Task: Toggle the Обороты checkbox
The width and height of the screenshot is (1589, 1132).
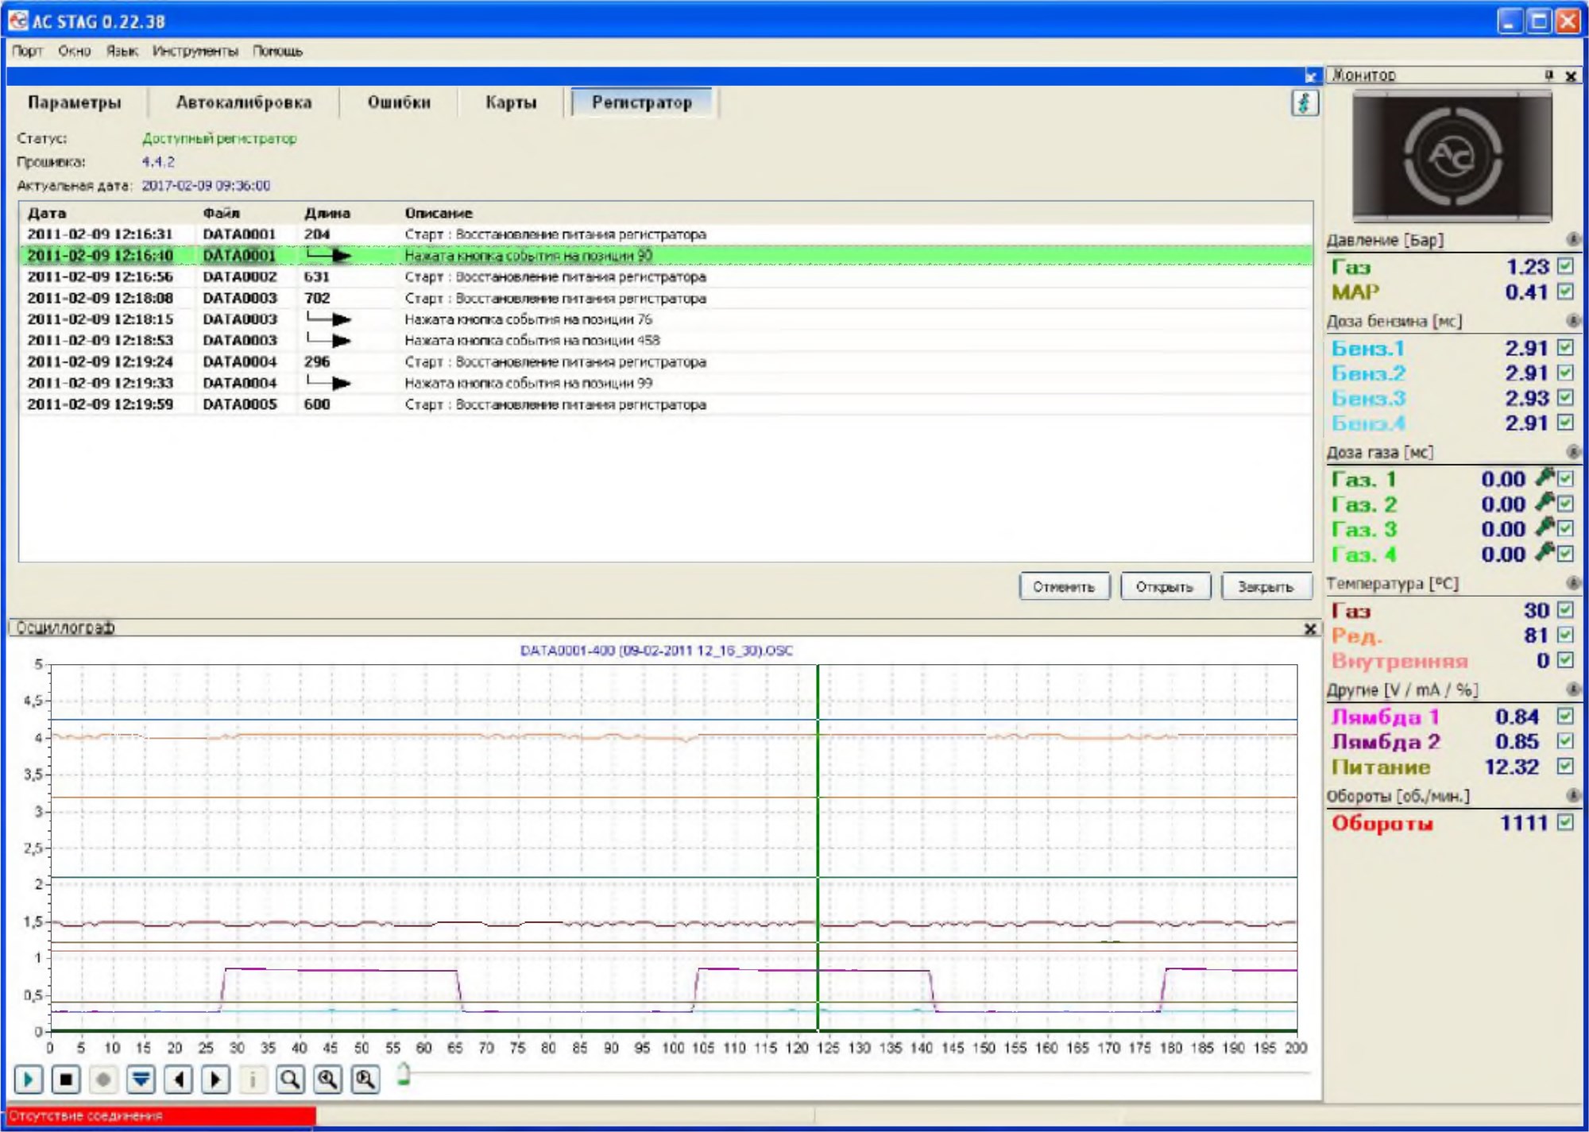Action: pos(1565,822)
